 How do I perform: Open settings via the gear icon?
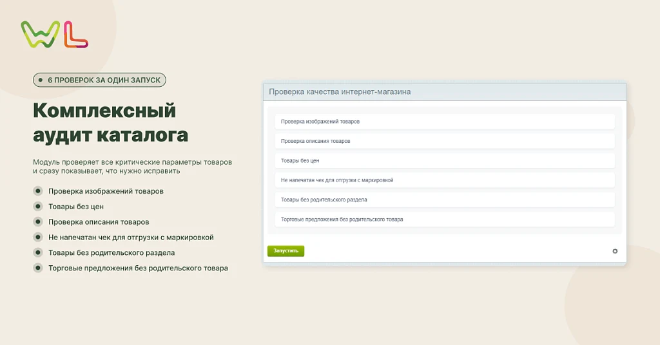tap(615, 251)
